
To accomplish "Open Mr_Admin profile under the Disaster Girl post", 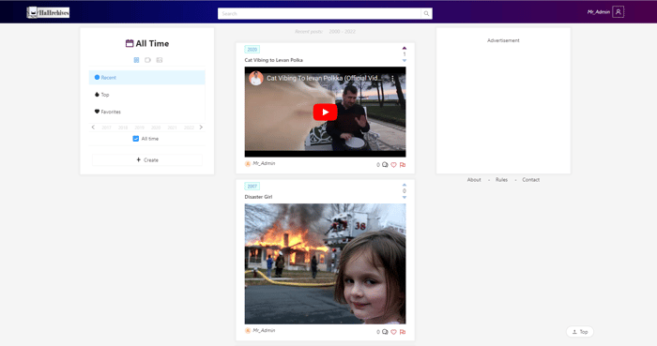I will (264, 330).
